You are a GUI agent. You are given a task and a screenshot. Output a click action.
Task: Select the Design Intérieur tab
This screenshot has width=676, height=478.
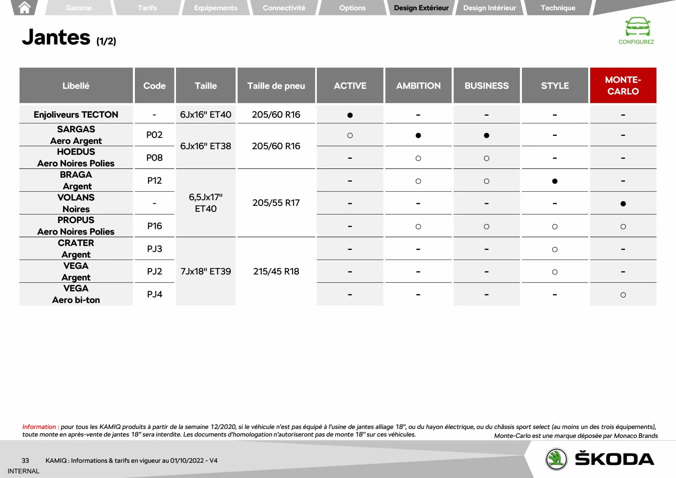(x=490, y=7)
